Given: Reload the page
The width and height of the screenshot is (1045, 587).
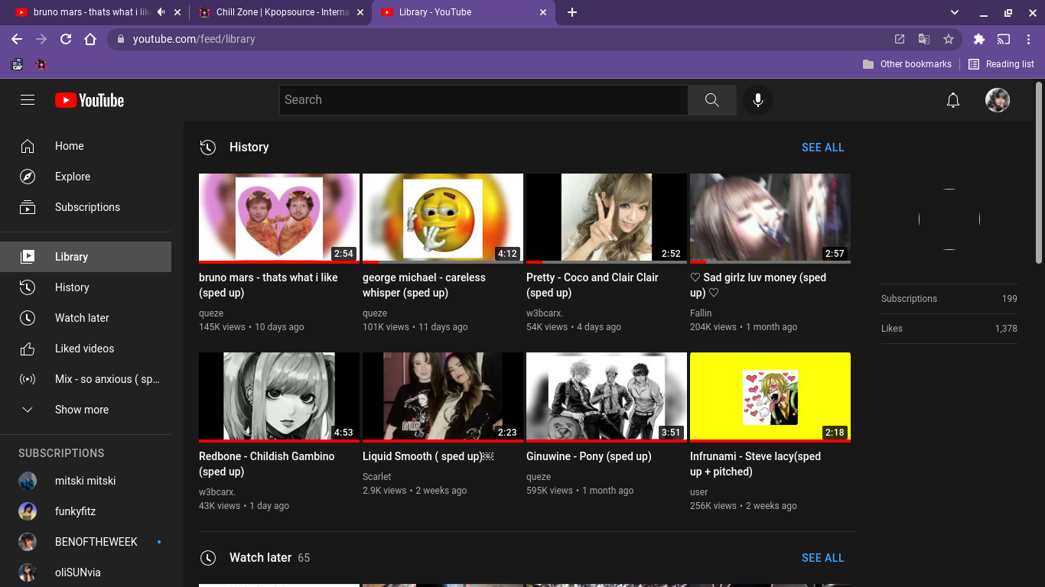Looking at the screenshot, I should (66, 39).
